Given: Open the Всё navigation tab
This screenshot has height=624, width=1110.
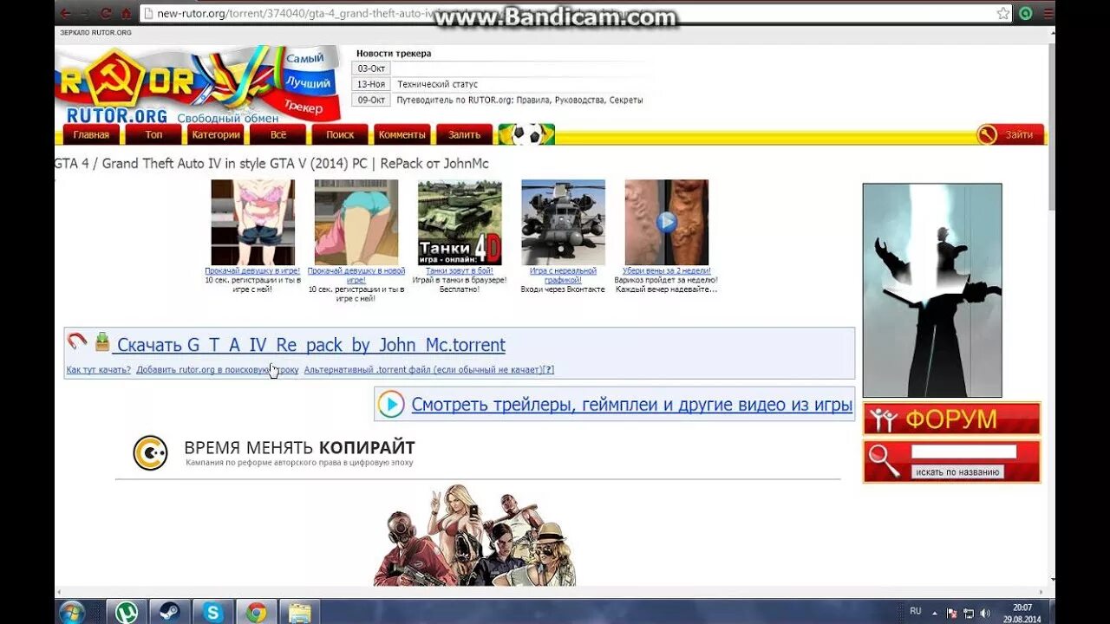Looking at the screenshot, I should pos(278,134).
